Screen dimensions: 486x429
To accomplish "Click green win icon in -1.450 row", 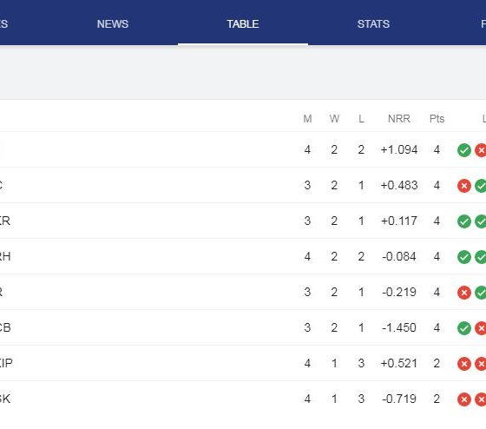I will click(x=464, y=328).
